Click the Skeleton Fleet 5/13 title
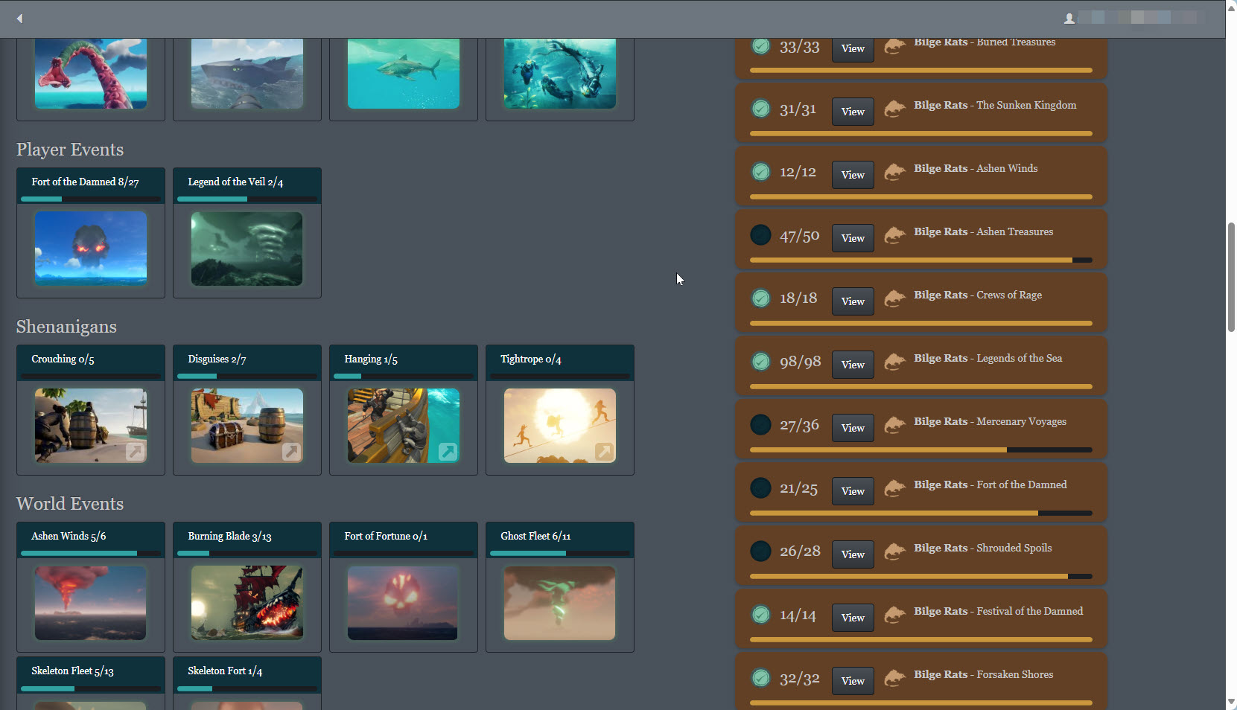The height and width of the screenshot is (710, 1237). 72,671
